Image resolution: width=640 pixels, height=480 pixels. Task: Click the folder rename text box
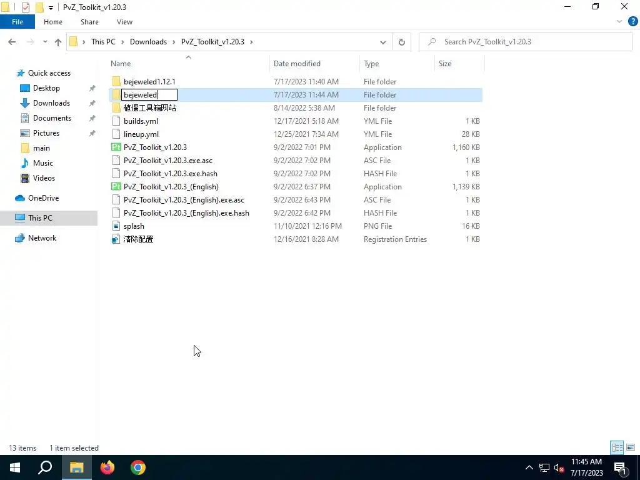(149, 95)
